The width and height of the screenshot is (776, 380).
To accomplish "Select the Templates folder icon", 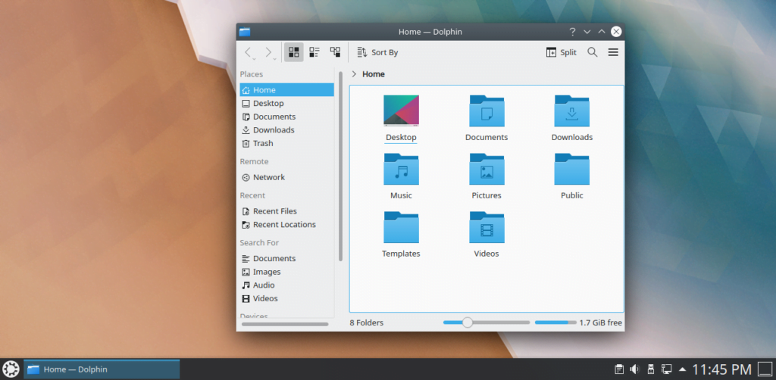I will pyautogui.click(x=402, y=227).
